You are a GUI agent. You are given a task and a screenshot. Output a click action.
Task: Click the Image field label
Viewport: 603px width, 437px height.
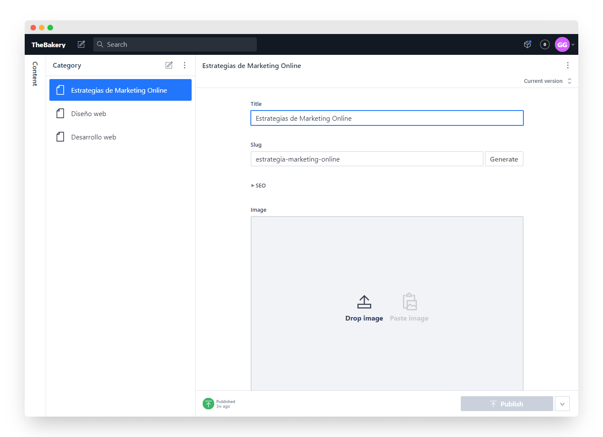tap(258, 210)
